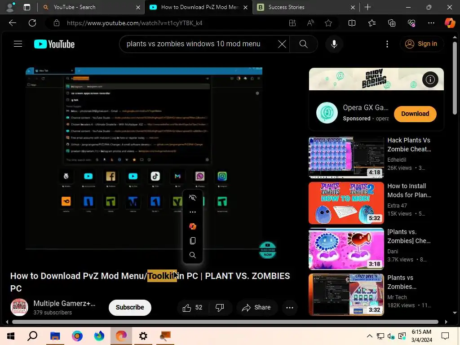This screenshot has width=460, height=345.
Task: Open the Dani Plants vs. Zombies video thumbnail
Action: [346, 249]
